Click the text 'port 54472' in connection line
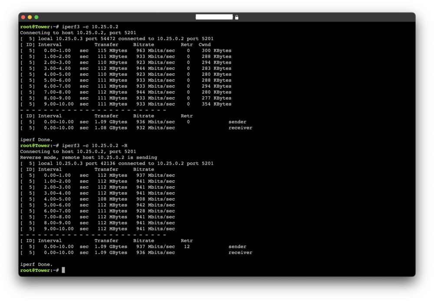The image size is (434, 301). coord(100,39)
